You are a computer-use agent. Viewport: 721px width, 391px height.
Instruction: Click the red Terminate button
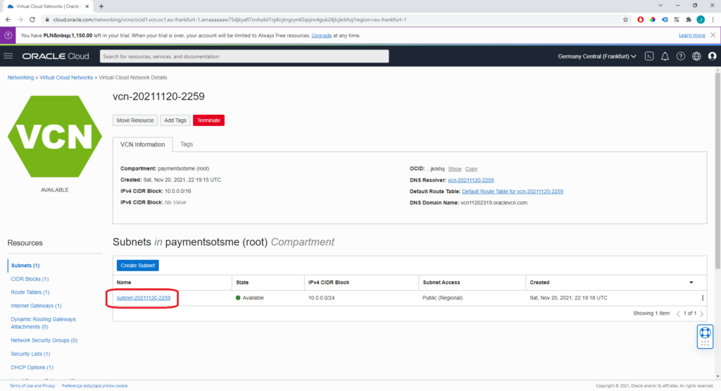[x=208, y=120]
